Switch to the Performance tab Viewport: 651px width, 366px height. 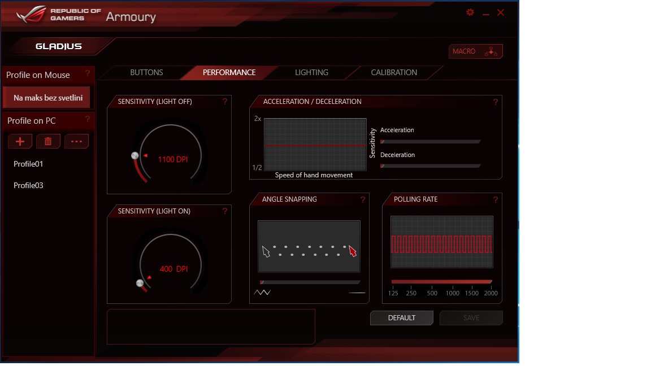pyautogui.click(x=229, y=73)
